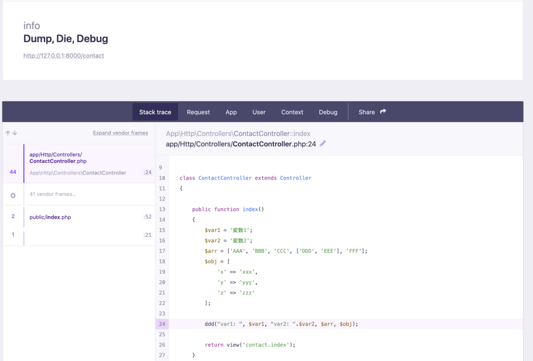This screenshot has height=361, width=533.
Task: Click the 'y' => 'yyy' code line
Action: [x=238, y=282]
